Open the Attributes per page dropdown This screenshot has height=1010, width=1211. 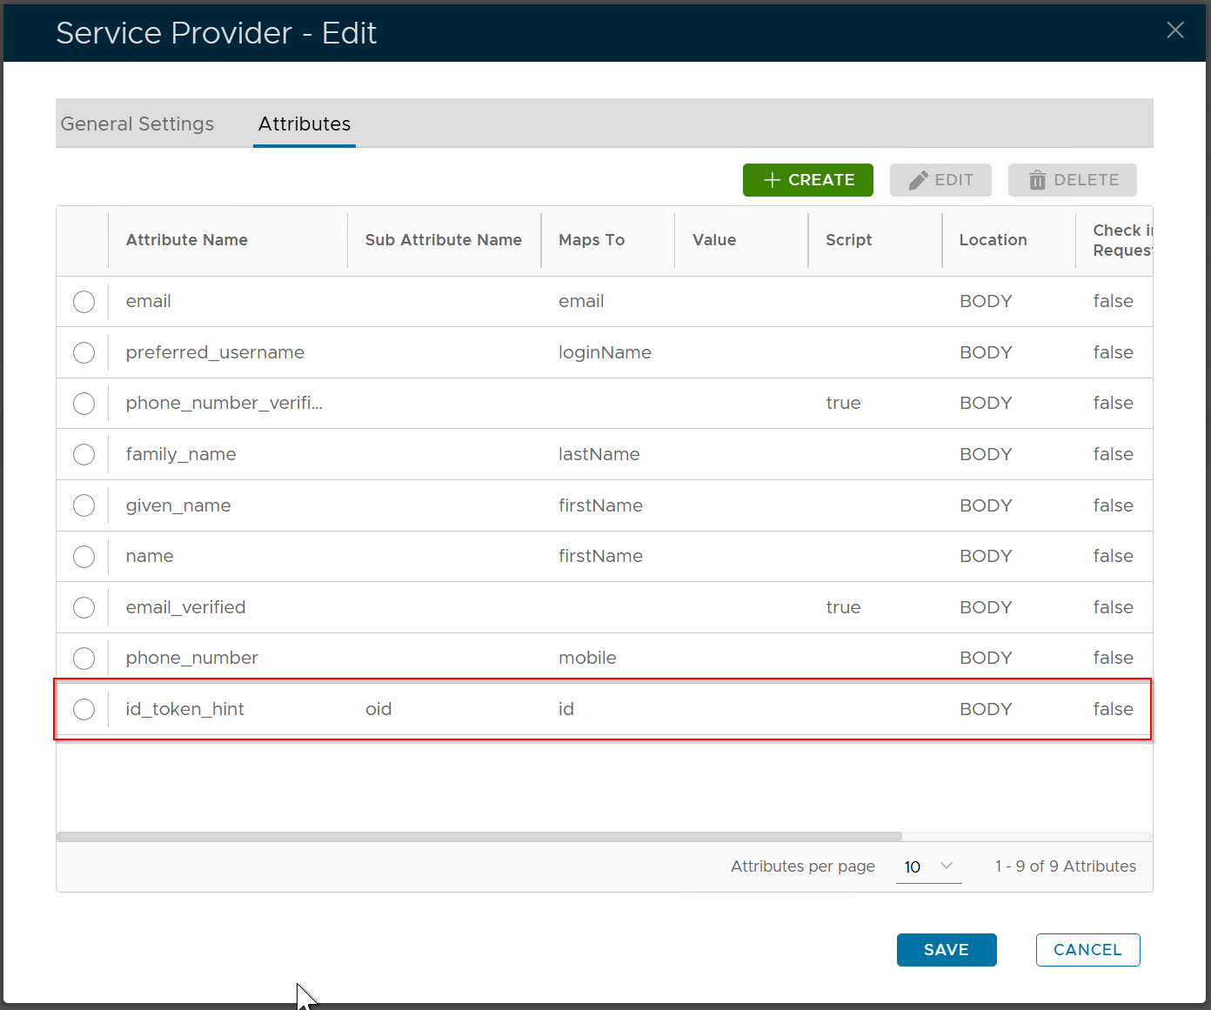point(928,866)
